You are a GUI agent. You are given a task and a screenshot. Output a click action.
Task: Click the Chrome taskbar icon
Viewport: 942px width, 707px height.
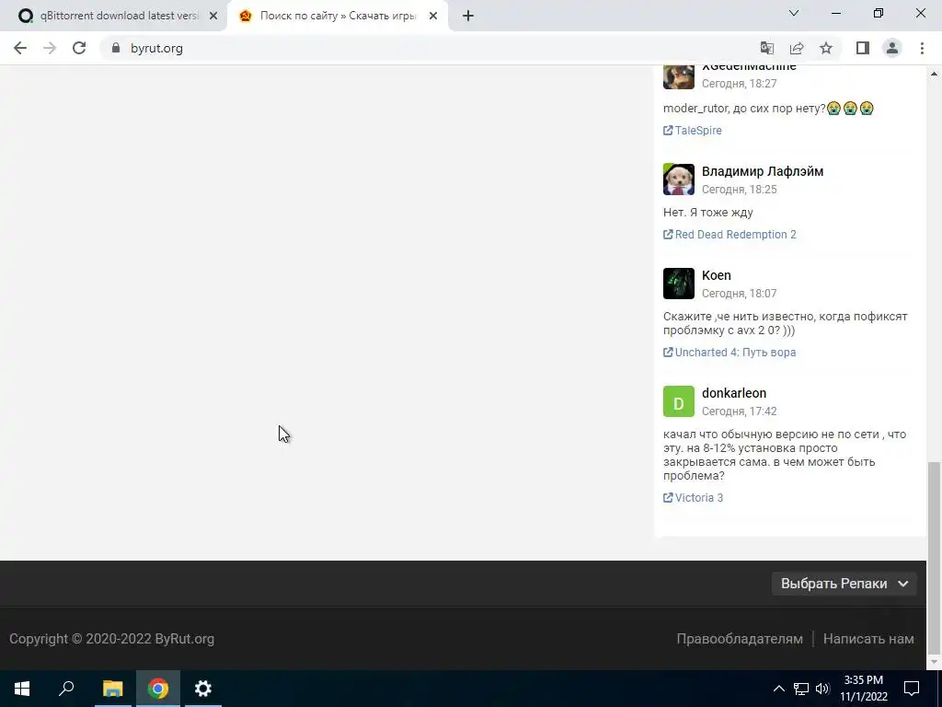tap(158, 689)
